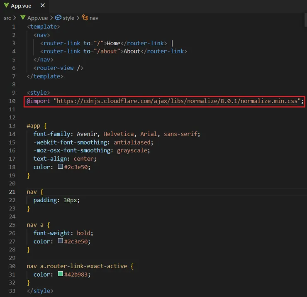Follow the normalize.min.css cdnjs URL link
The width and height of the screenshot is (307, 297).
(x=178, y=101)
